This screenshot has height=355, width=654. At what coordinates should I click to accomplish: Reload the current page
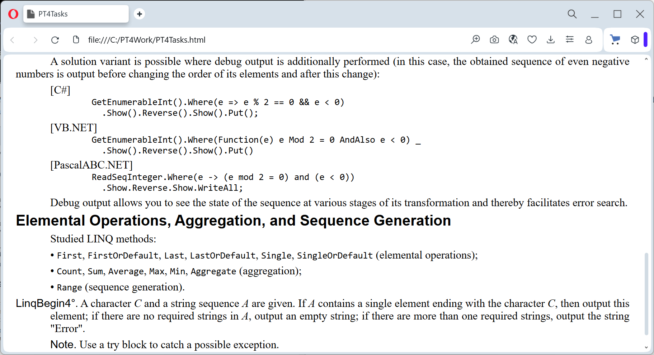(55, 40)
